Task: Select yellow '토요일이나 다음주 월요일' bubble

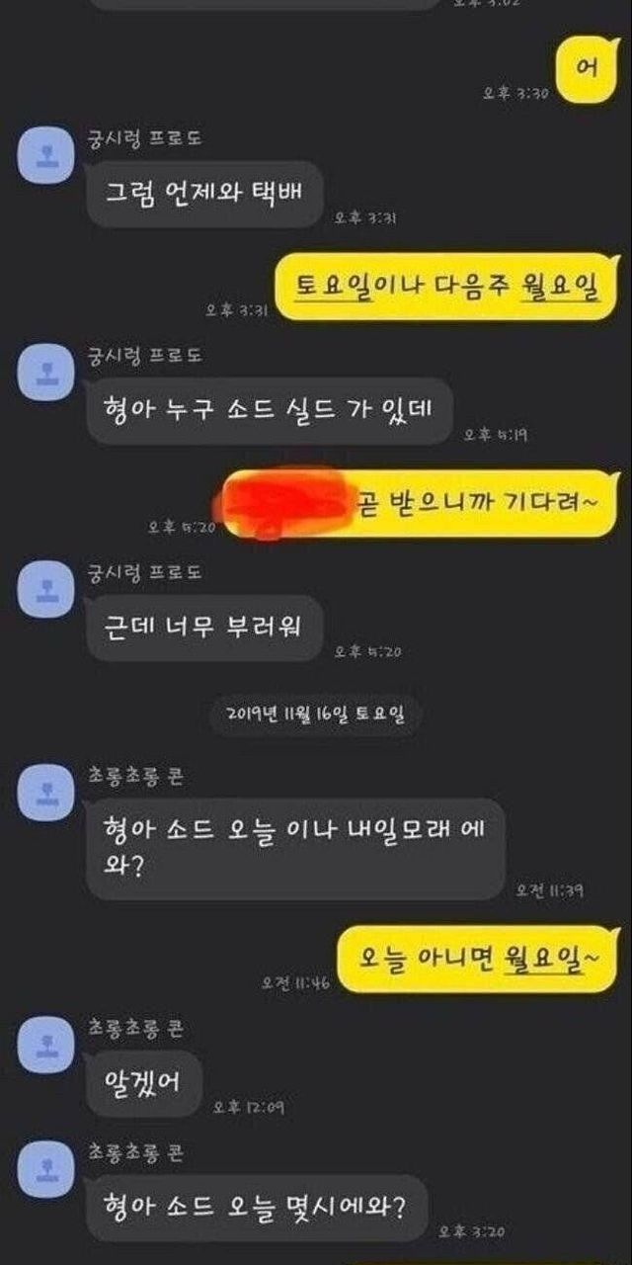Action: coord(446,287)
